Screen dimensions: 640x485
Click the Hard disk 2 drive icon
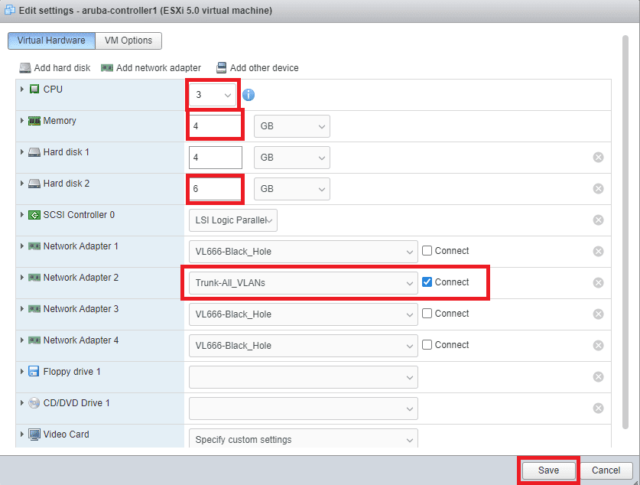(34, 184)
